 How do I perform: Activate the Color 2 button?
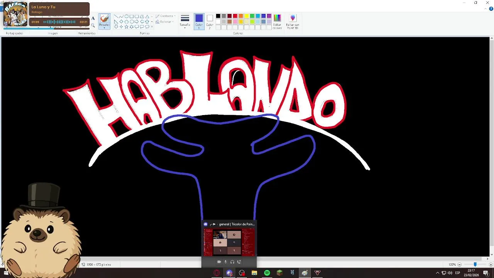[x=210, y=22]
